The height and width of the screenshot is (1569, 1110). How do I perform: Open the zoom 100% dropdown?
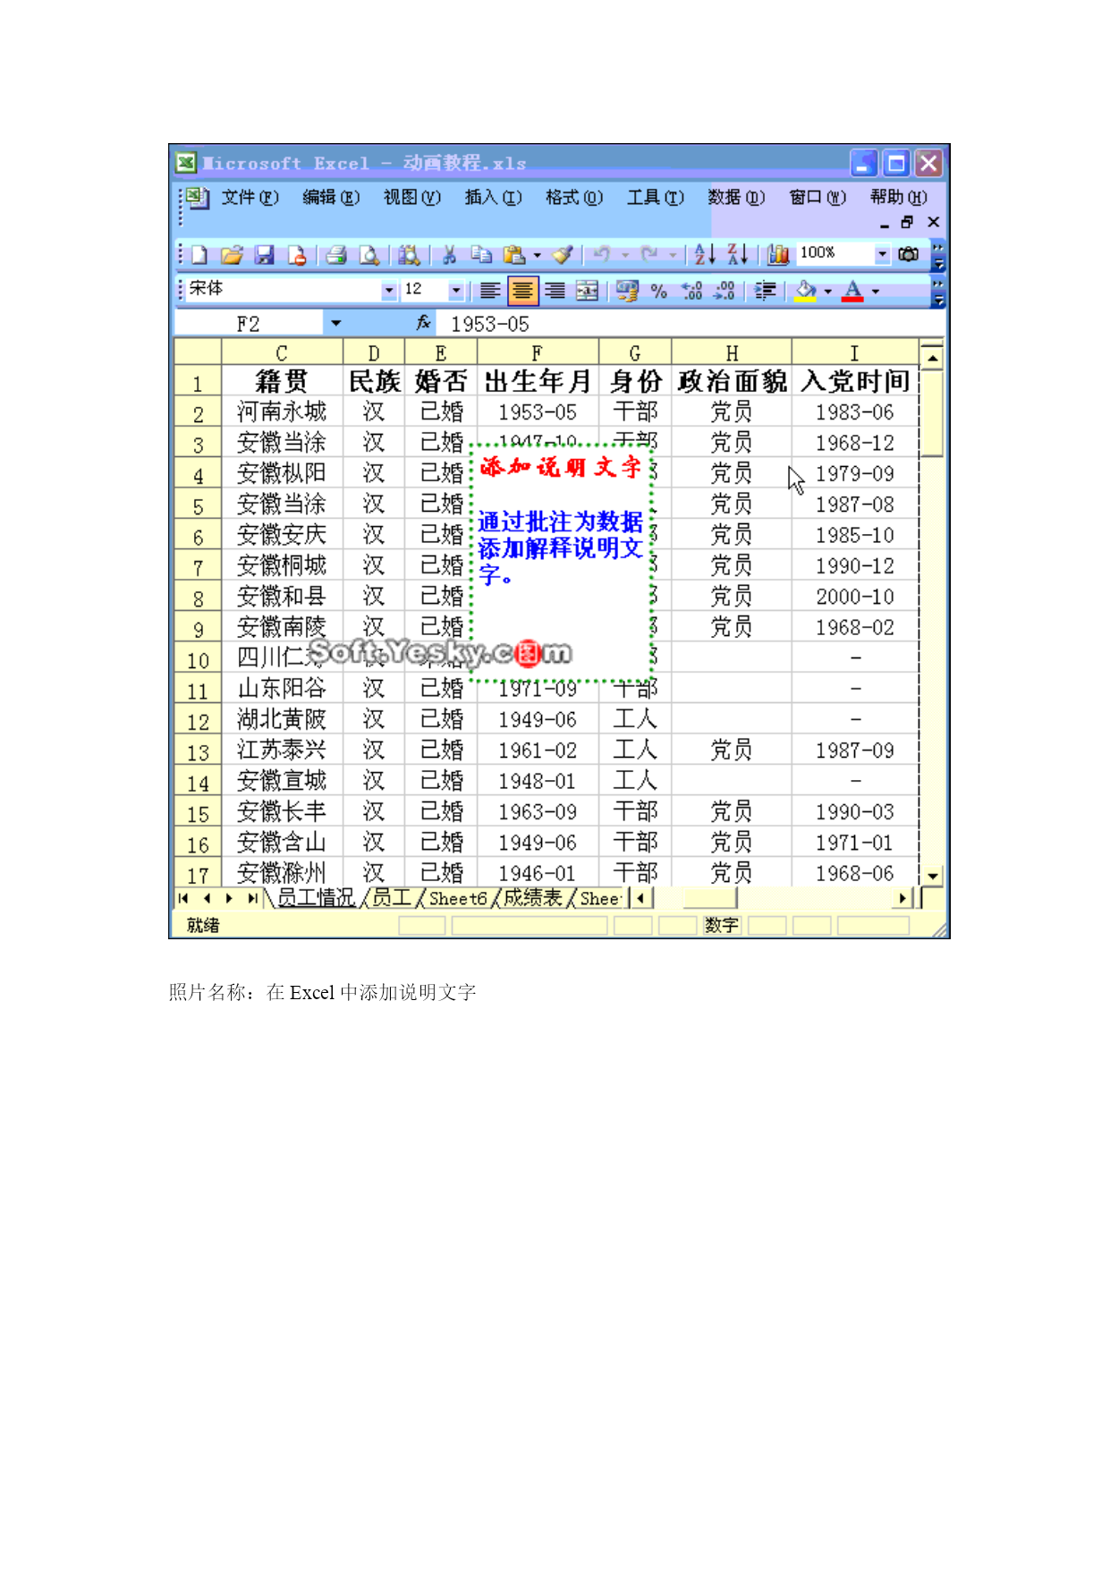click(882, 254)
